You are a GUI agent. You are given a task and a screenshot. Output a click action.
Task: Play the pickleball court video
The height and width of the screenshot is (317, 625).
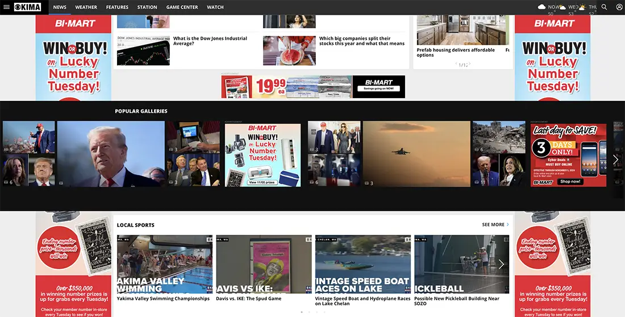461,264
